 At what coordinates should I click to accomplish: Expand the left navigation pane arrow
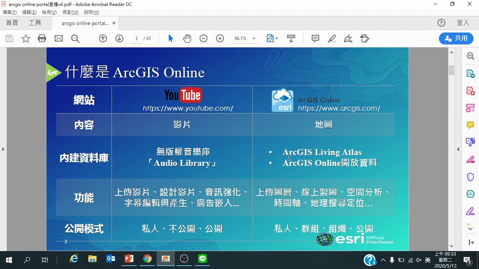point(3,149)
